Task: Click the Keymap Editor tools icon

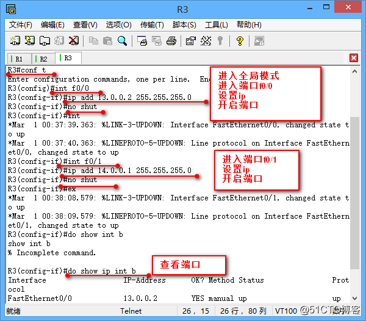Action: tap(206, 41)
